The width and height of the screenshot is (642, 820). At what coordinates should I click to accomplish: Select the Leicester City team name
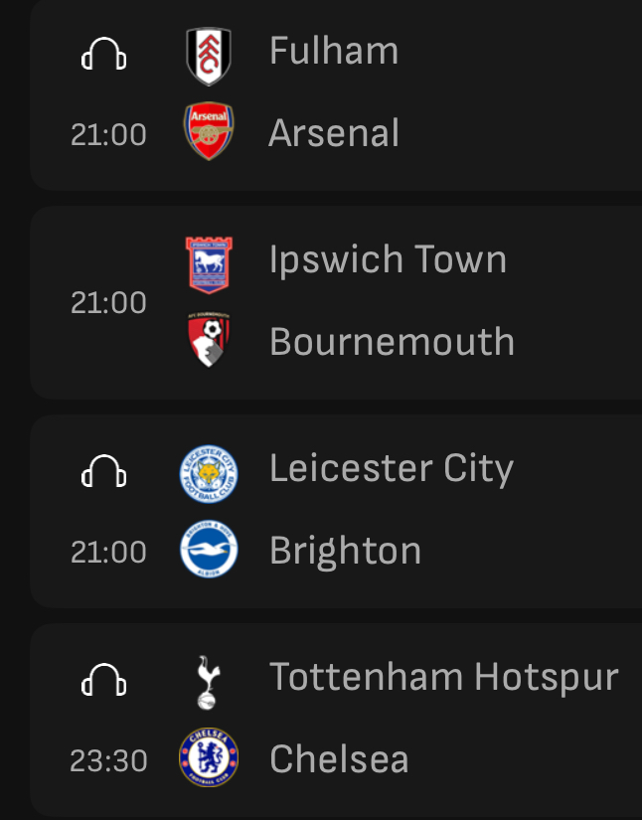[x=392, y=469]
